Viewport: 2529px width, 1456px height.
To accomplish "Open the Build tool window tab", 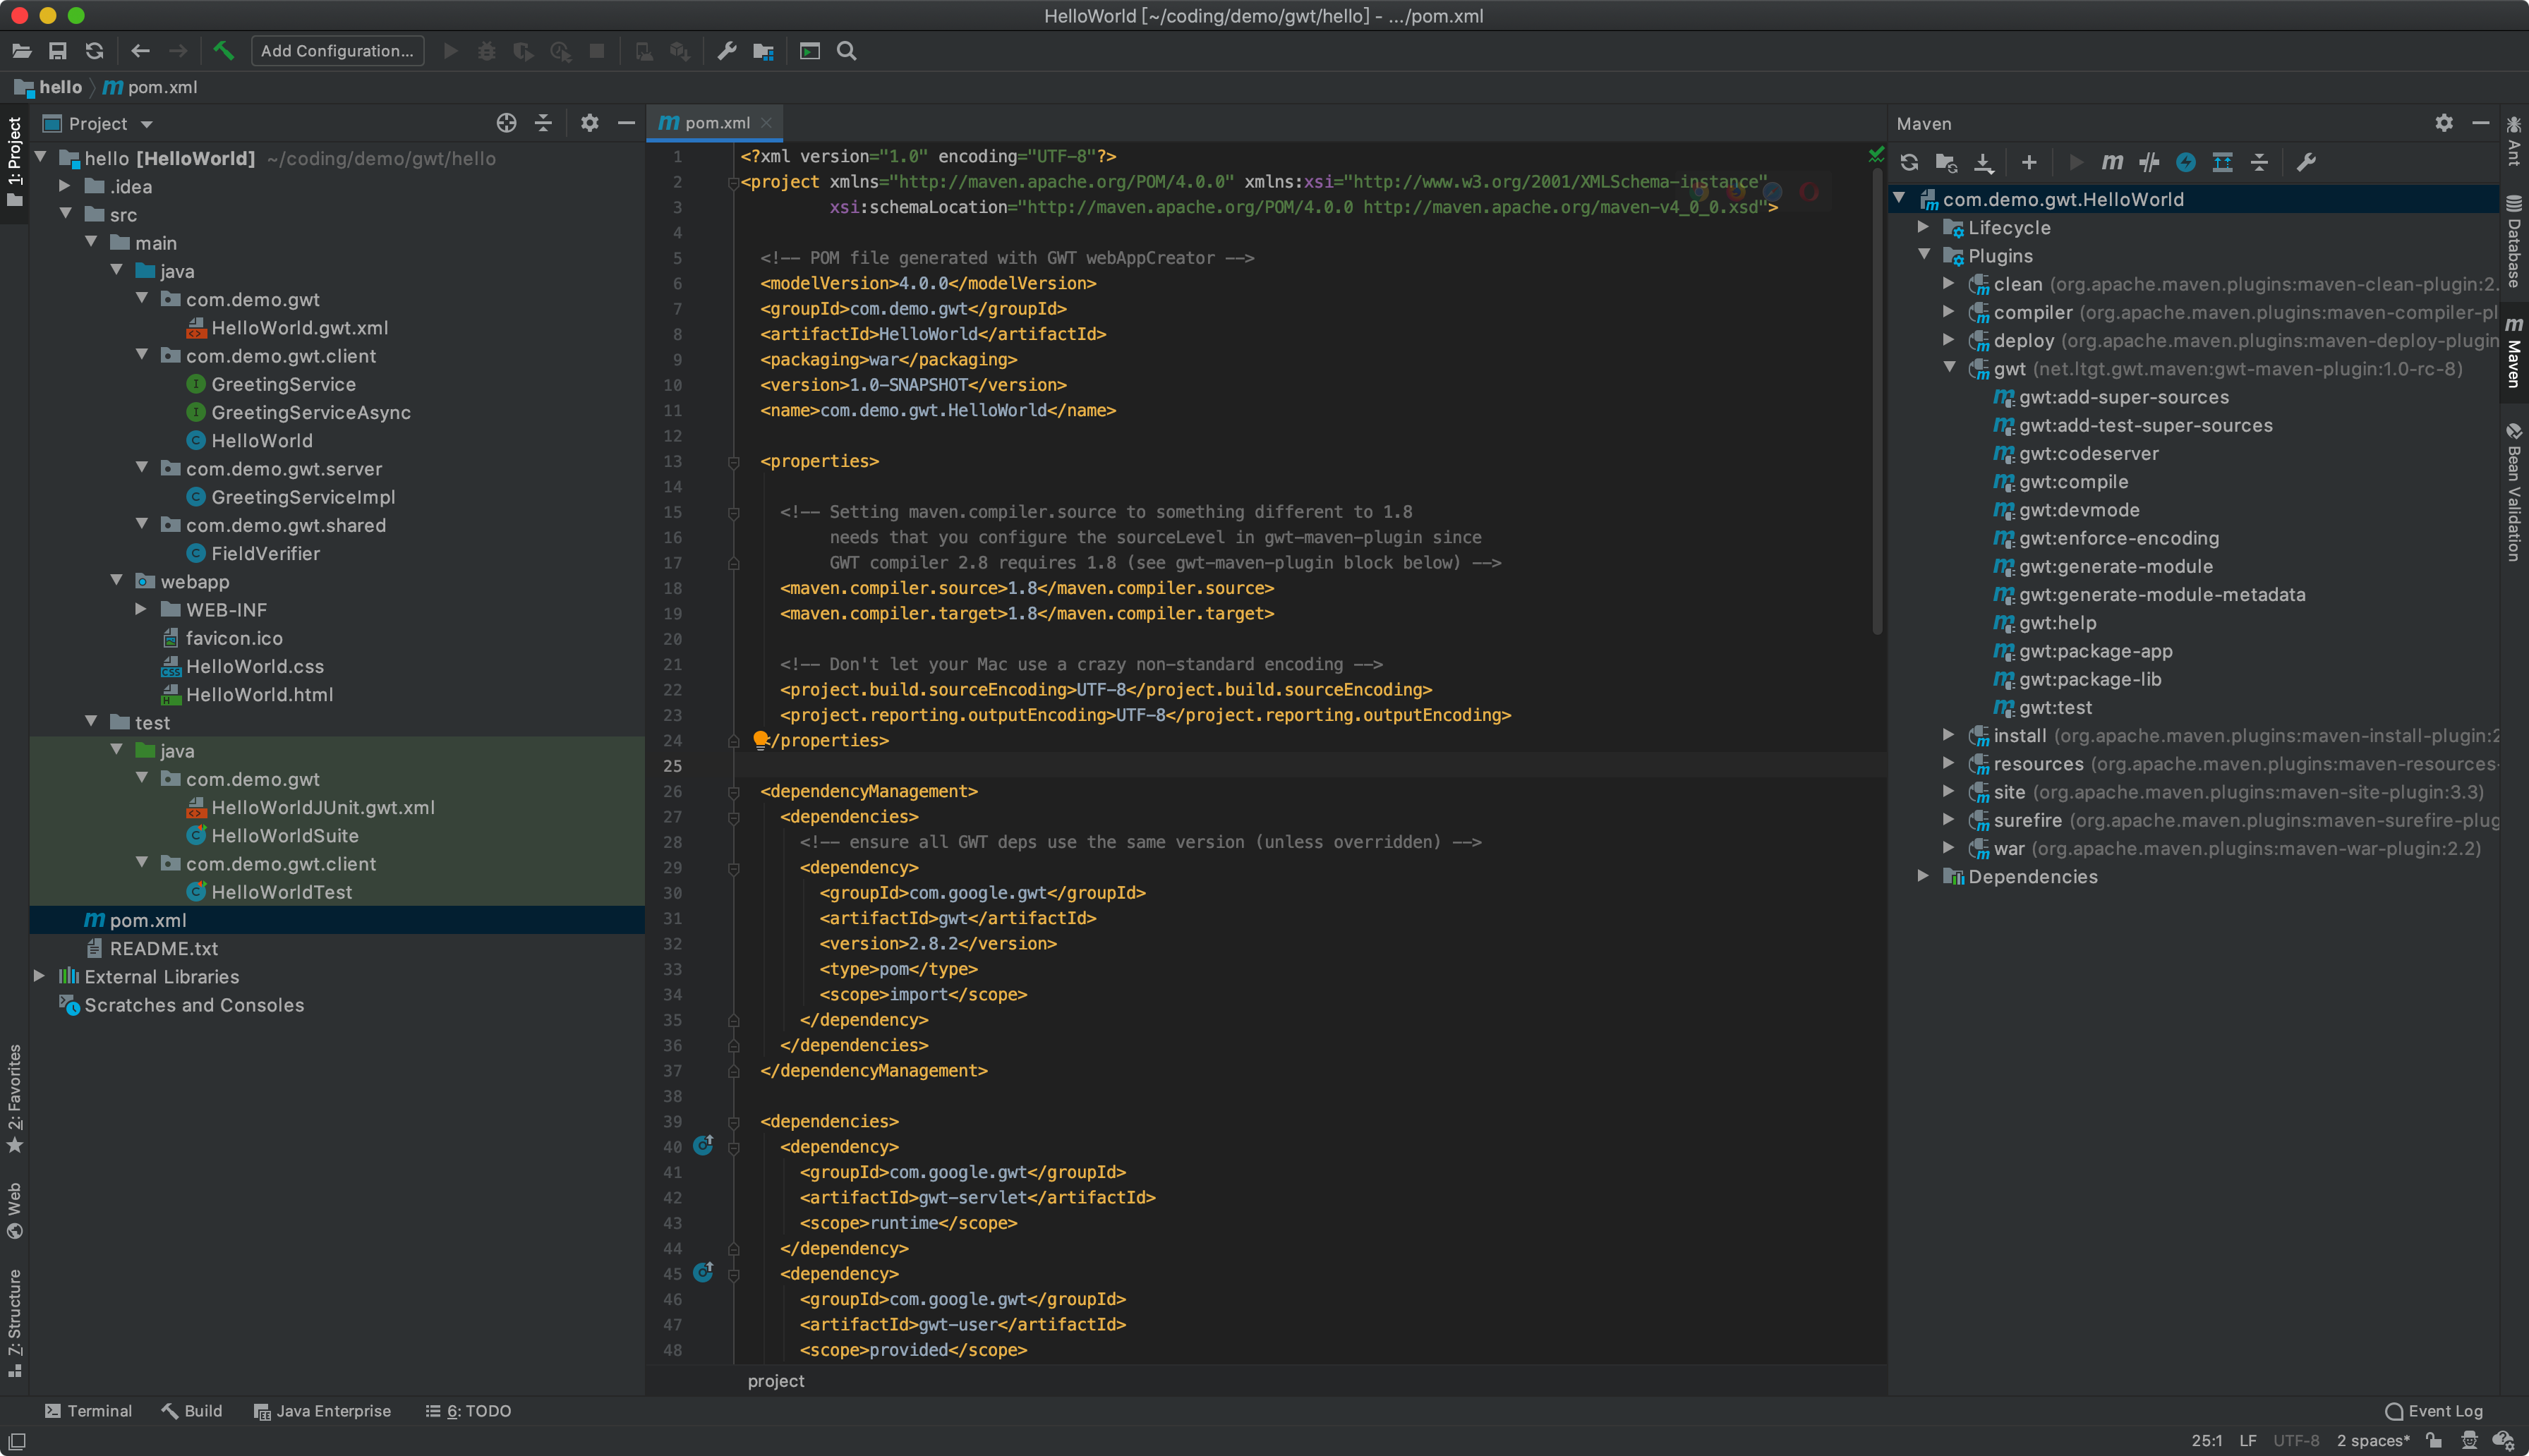I will tap(191, 1410).
